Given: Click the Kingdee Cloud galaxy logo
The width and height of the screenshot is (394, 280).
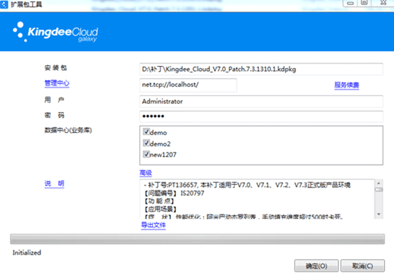Looking at the screenshot, I should 56,32.
